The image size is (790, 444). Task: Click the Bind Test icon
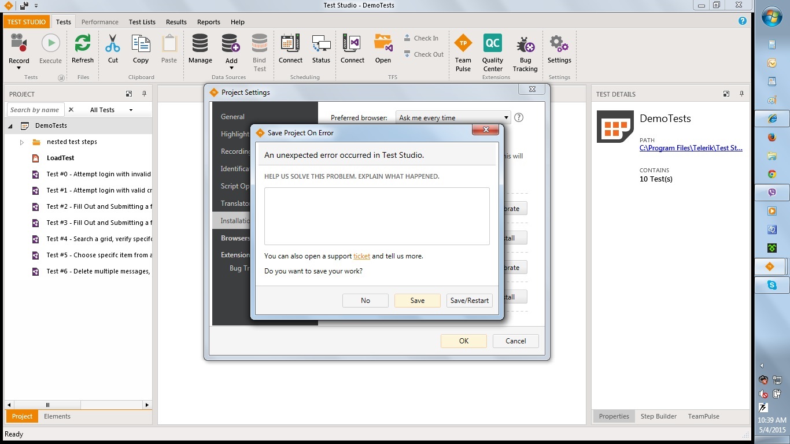point(260,43)
